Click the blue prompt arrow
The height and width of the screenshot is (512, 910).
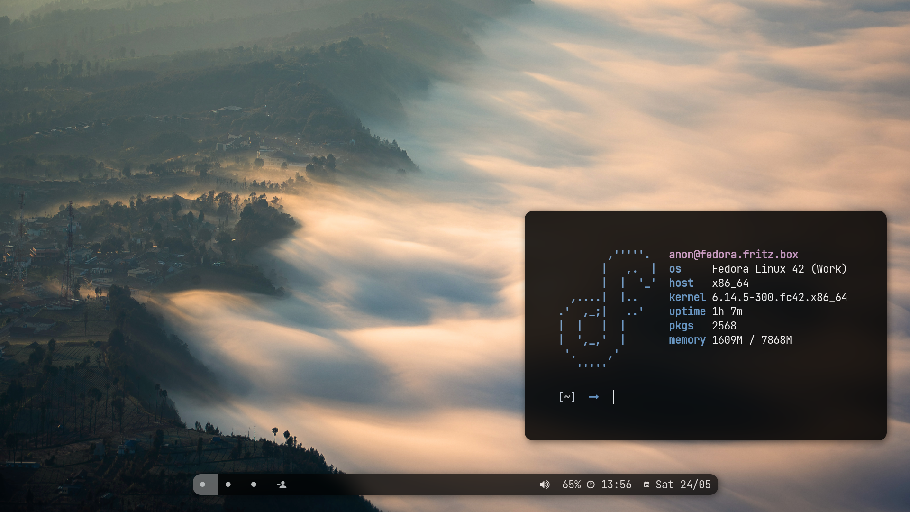pyautogui.click(x=594, y=397)
